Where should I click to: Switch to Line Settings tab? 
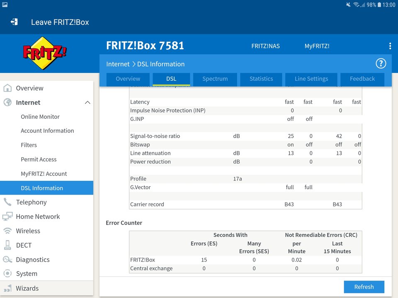pos(311,79)
